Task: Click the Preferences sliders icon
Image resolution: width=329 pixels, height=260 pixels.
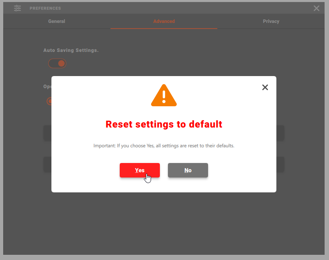Action: point(18,8)
